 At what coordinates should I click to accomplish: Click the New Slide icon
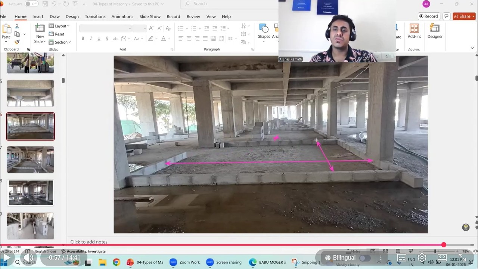click(40, 28)
